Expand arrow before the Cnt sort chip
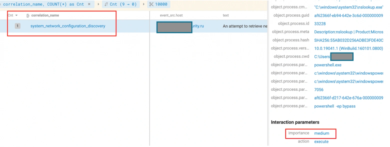 [98, 4]
